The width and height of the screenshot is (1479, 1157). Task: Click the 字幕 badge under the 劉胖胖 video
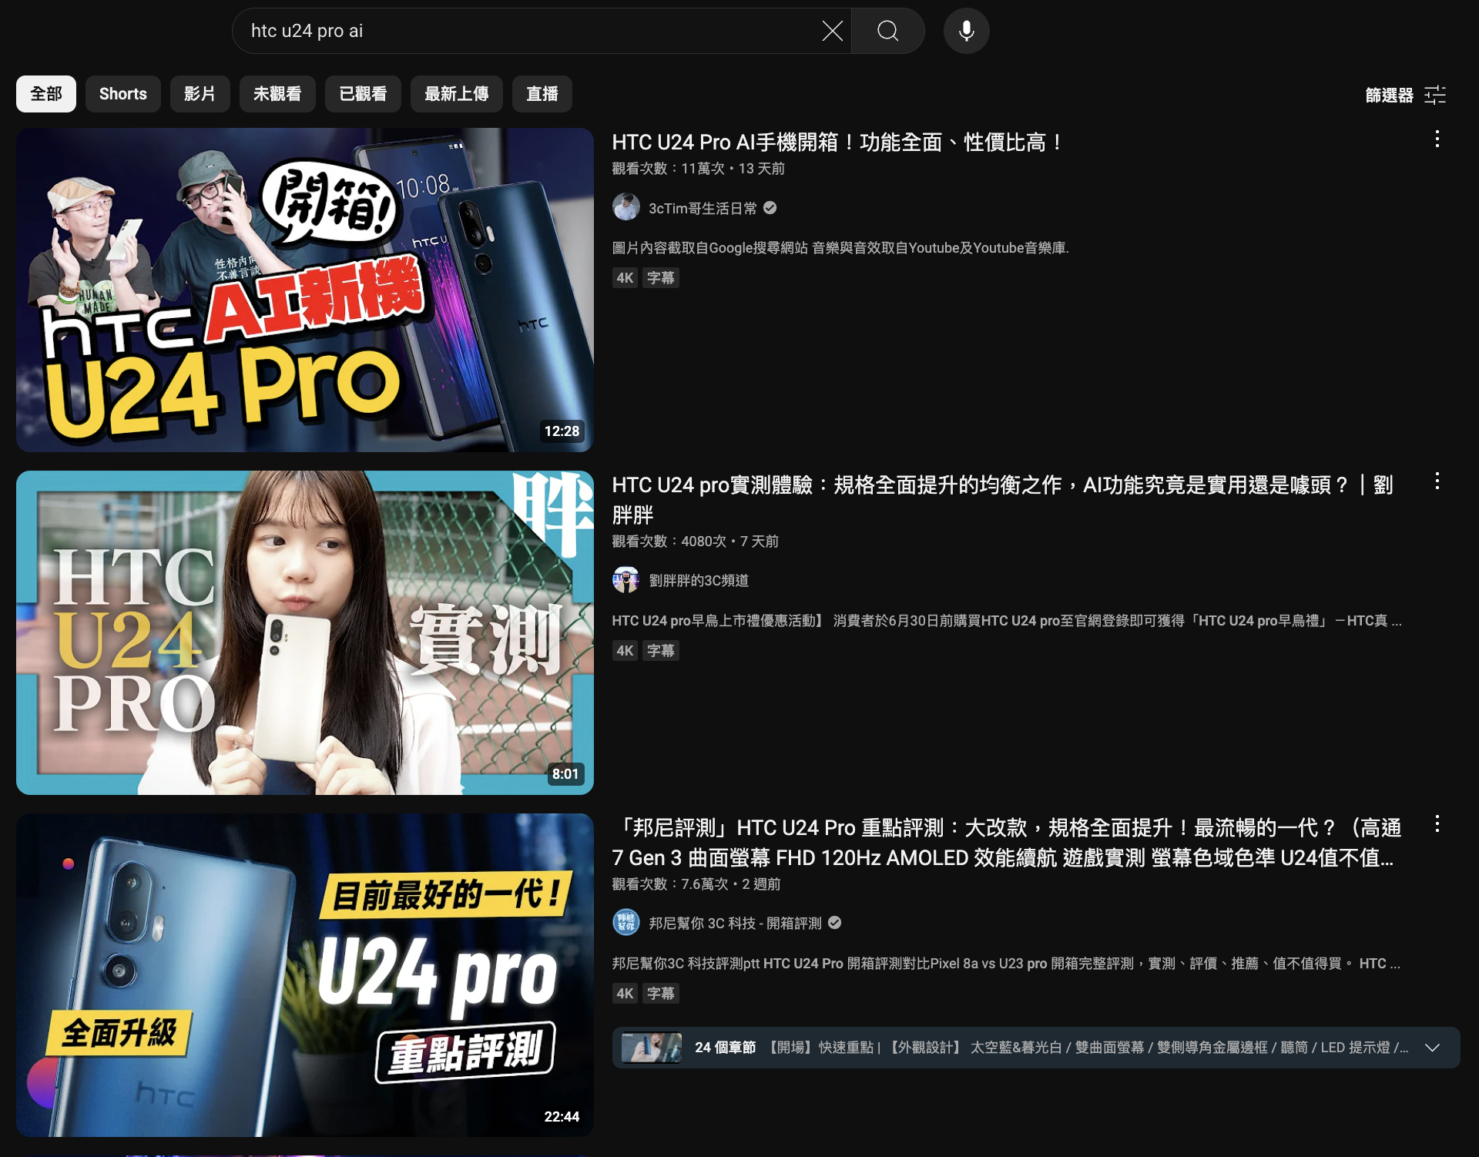[x=660, y=651]
